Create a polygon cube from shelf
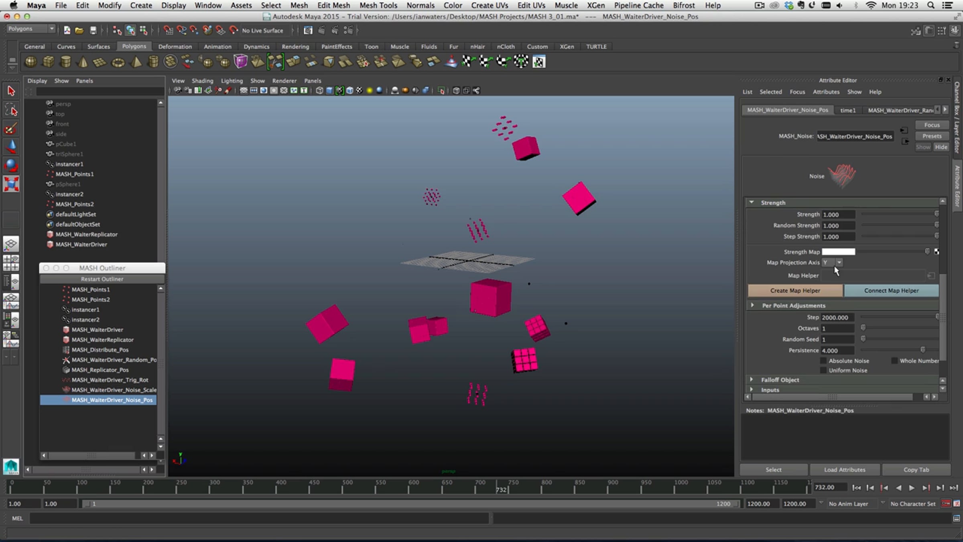Screen dimensions: 963x542 [x=49, y=62]
